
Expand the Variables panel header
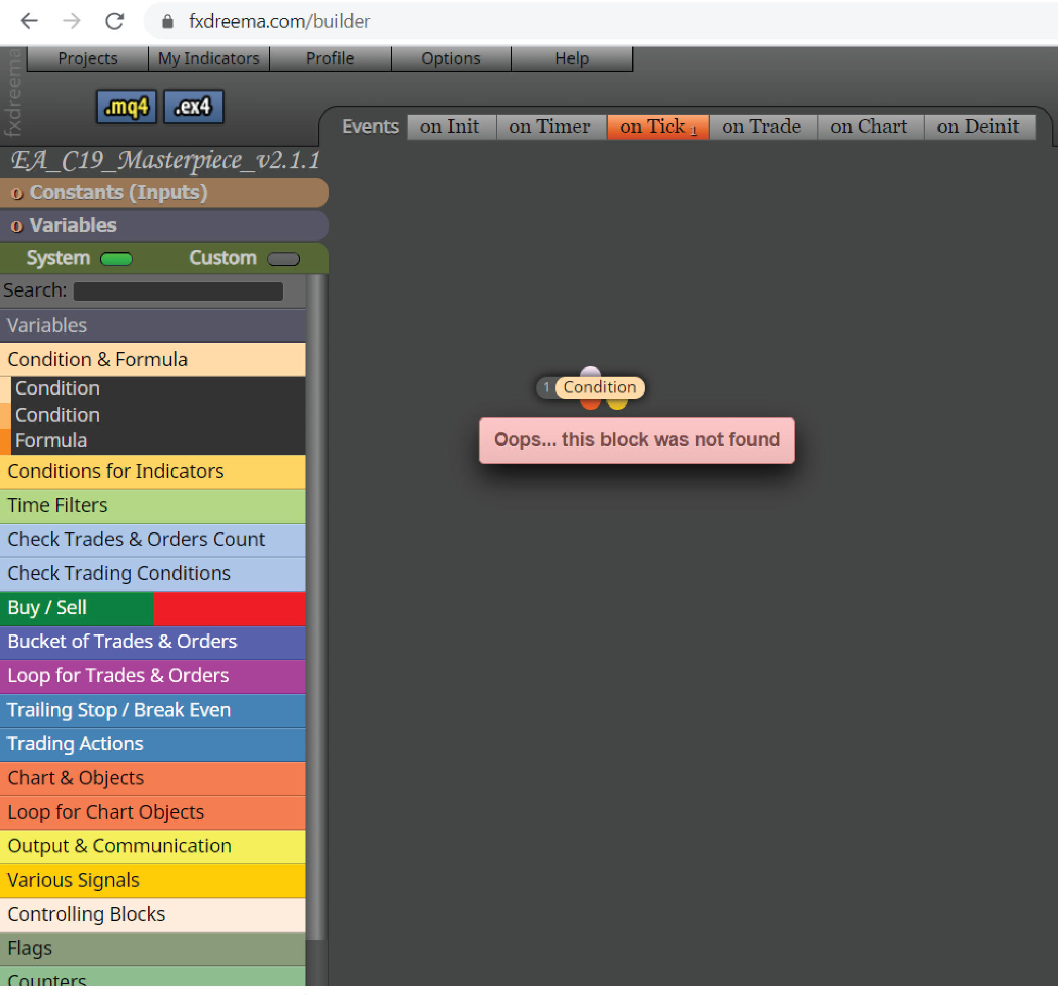pyautogui.click(x=164, y=225)
